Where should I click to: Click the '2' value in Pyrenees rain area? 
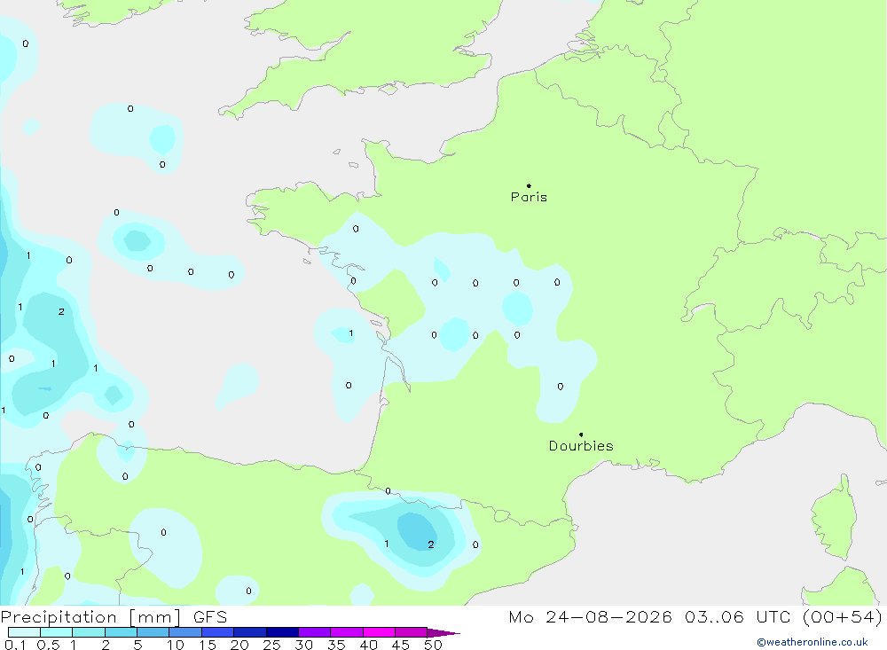click(431, 544)
